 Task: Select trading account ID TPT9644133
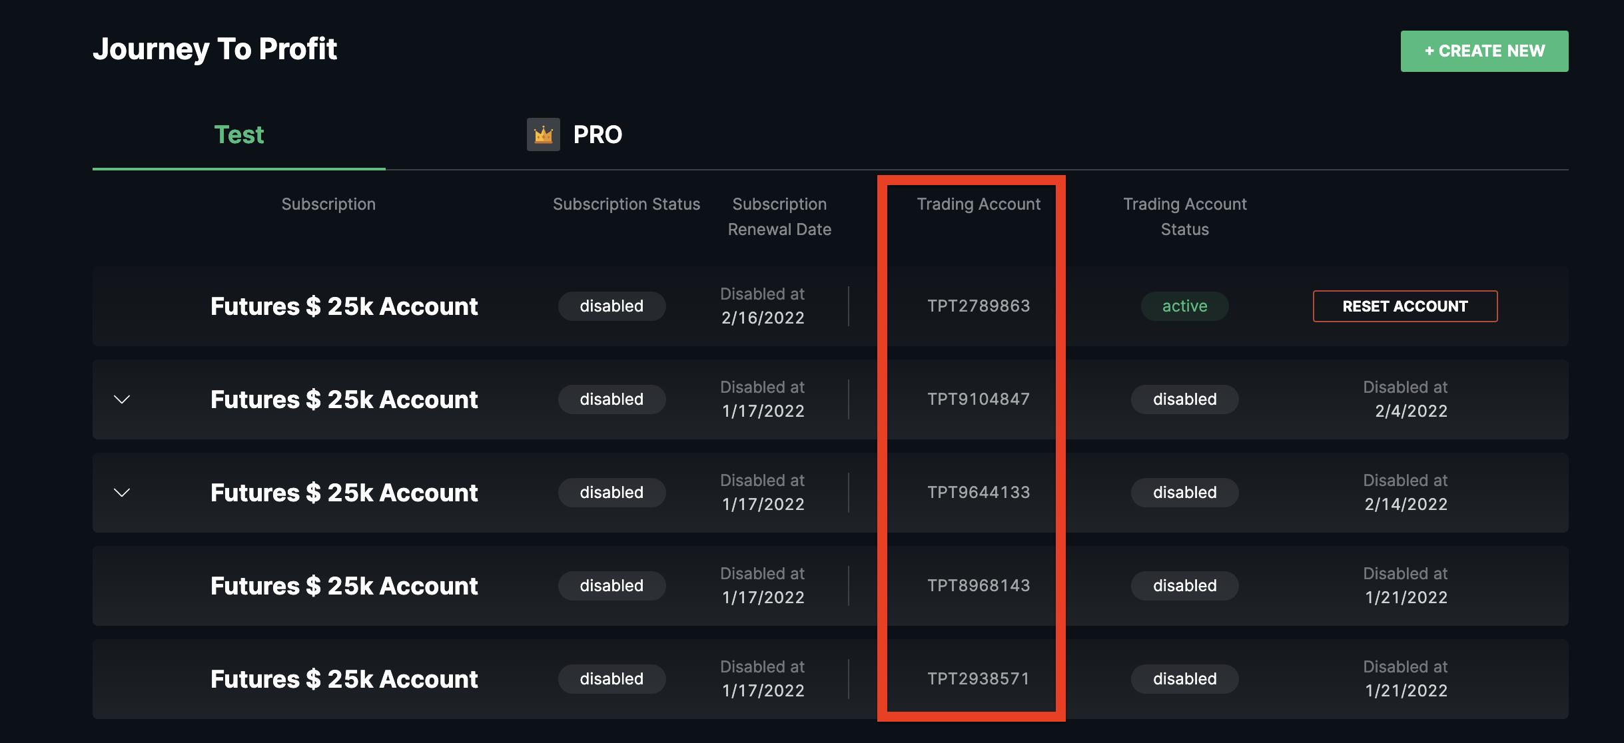coord(979,493)
